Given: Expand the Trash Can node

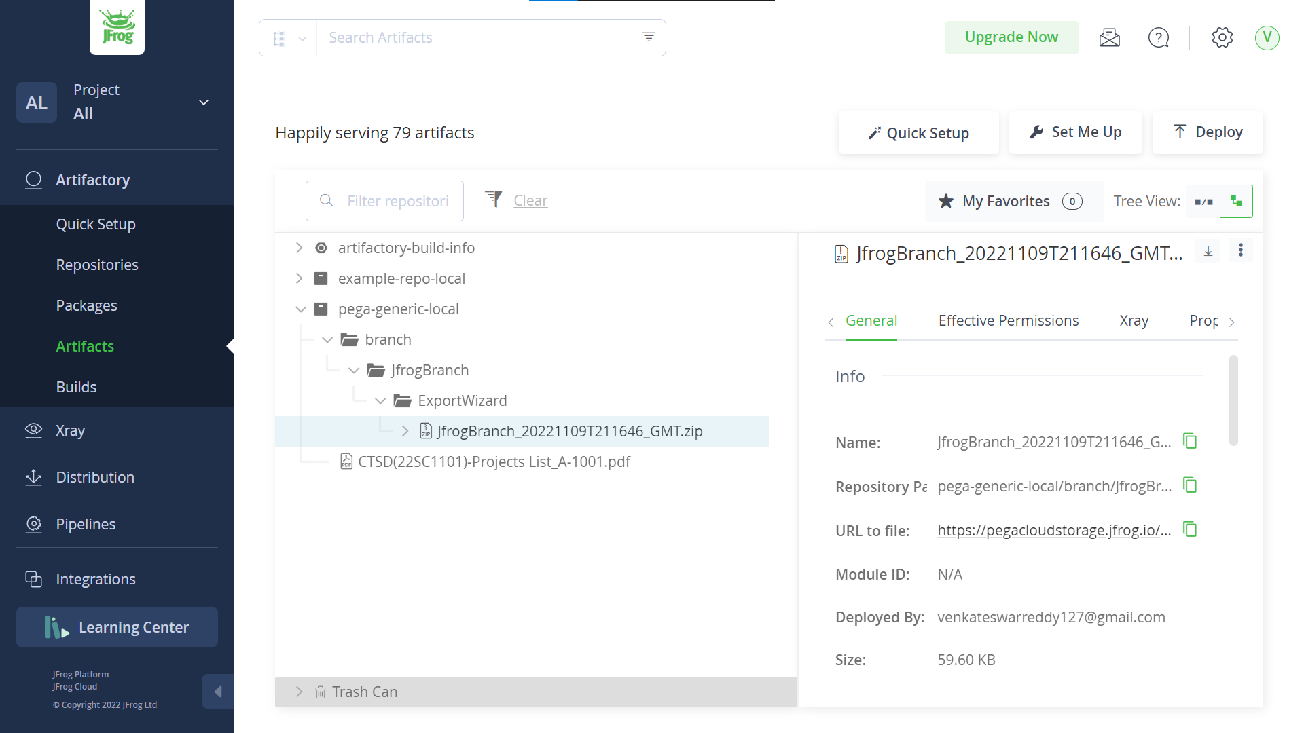Looking at the screenshot, I should click(x=299, y=692).
